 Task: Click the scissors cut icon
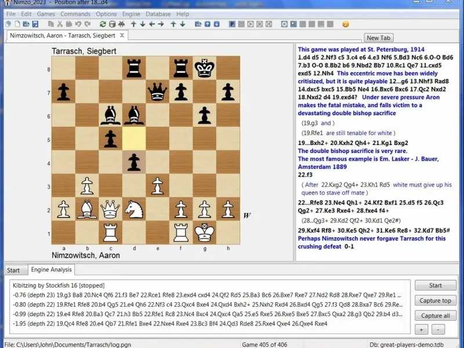coord(60,24)
